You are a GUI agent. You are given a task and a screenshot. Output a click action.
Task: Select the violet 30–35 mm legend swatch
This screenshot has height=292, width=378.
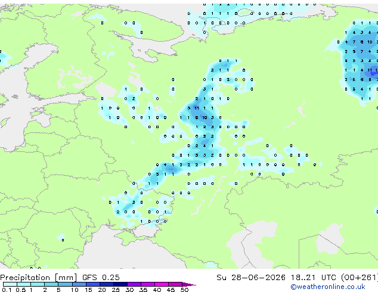click(x=134, y=284)
